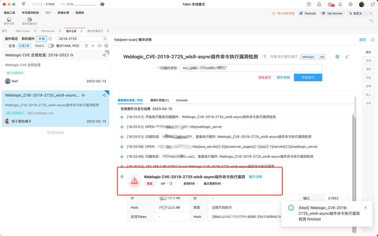378x236 pixels.
Task: Refresh the local plugin list
Action: pos(50,39)
